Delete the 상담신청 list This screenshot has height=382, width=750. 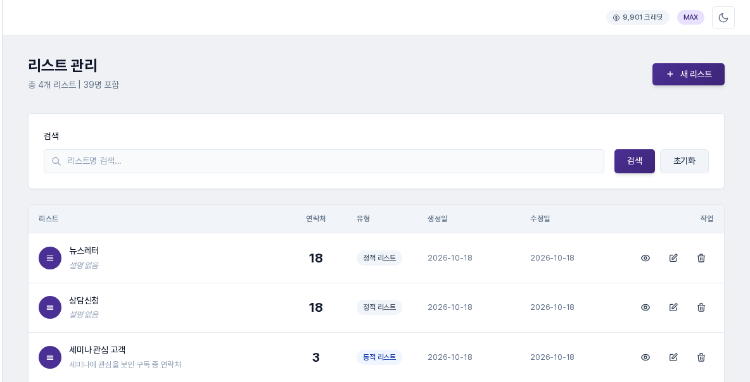[x=701, y=307]
